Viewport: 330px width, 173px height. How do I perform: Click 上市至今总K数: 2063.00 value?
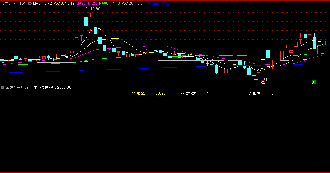tap(50, 87)
